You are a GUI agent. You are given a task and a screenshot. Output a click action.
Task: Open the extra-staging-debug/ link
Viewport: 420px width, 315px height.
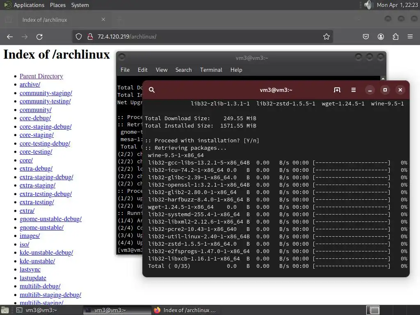46,177
